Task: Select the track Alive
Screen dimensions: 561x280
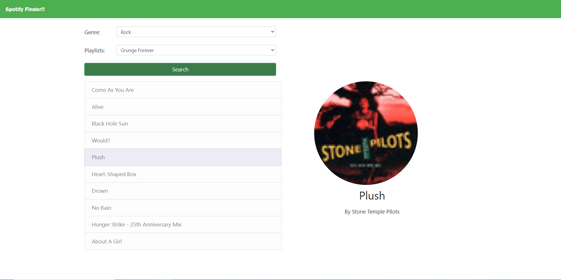Action: (183, 107)
